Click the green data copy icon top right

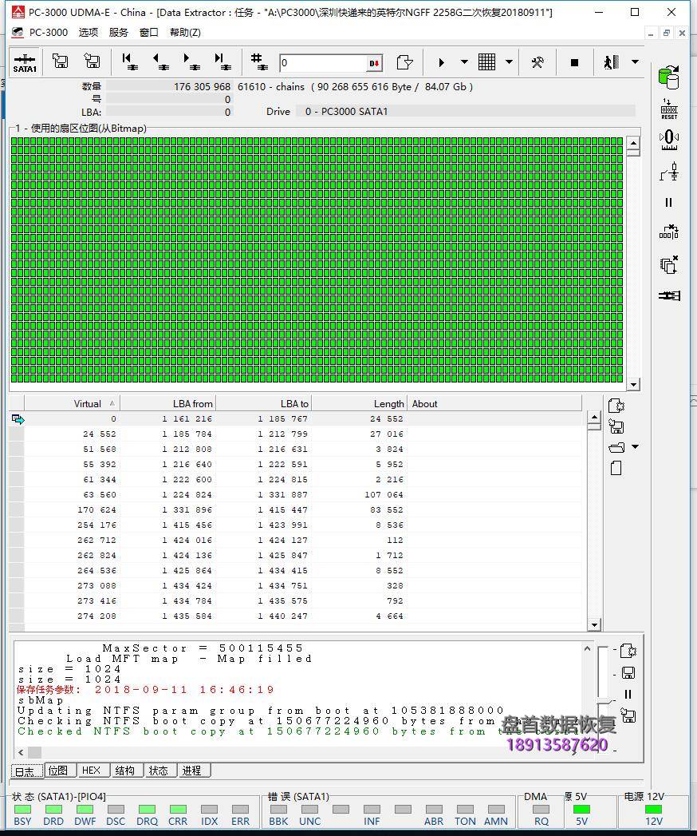(668, 77)
